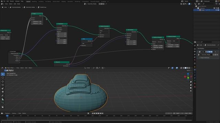Open the Render properties tab icon
The image size is (220, 123).
[195, 49]
